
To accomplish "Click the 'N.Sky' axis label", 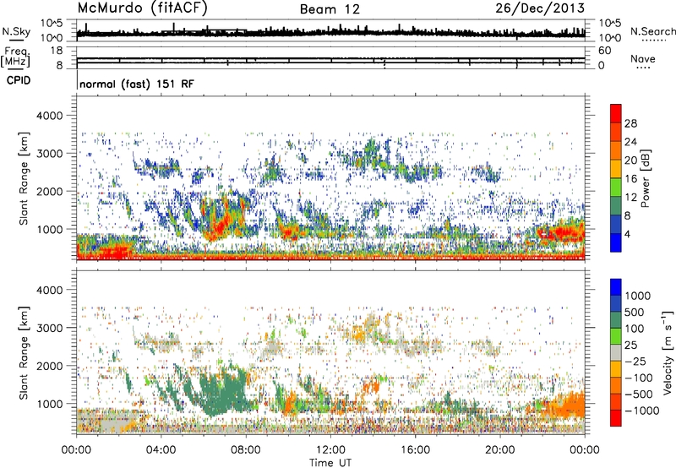I will (16, 31).
